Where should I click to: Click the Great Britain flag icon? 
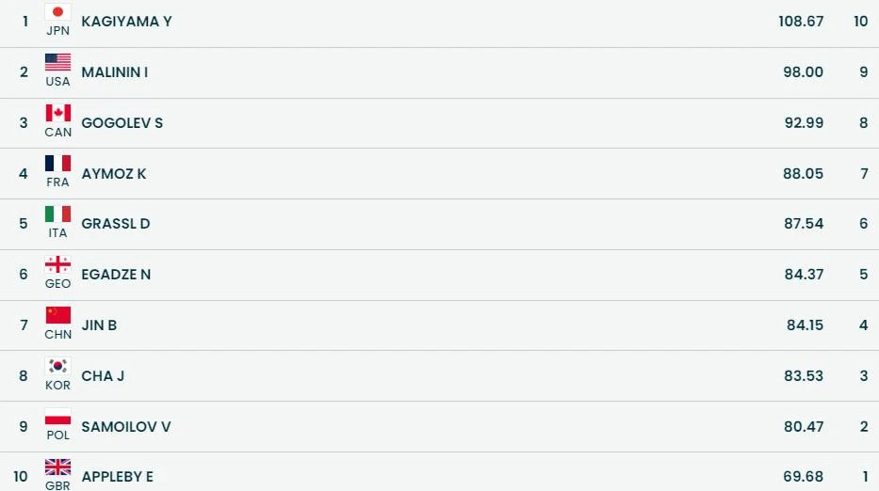coord(57,467)
